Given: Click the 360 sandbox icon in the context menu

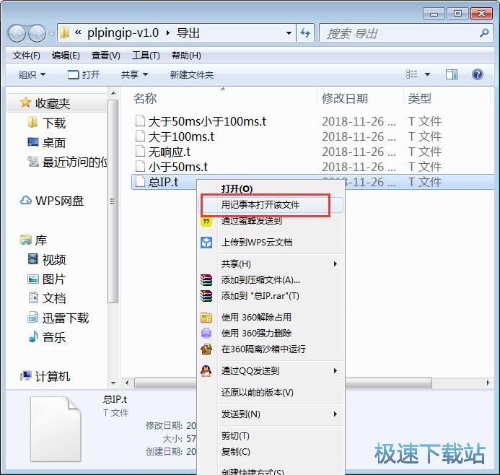Looking at the screenshot, I should pos(206,349).
